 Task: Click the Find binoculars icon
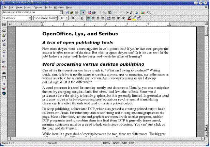click(4, 73)
